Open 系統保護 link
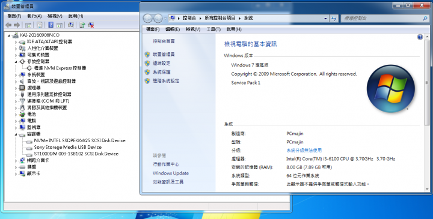The image size is (433, 219). click(x=162, y=72)
